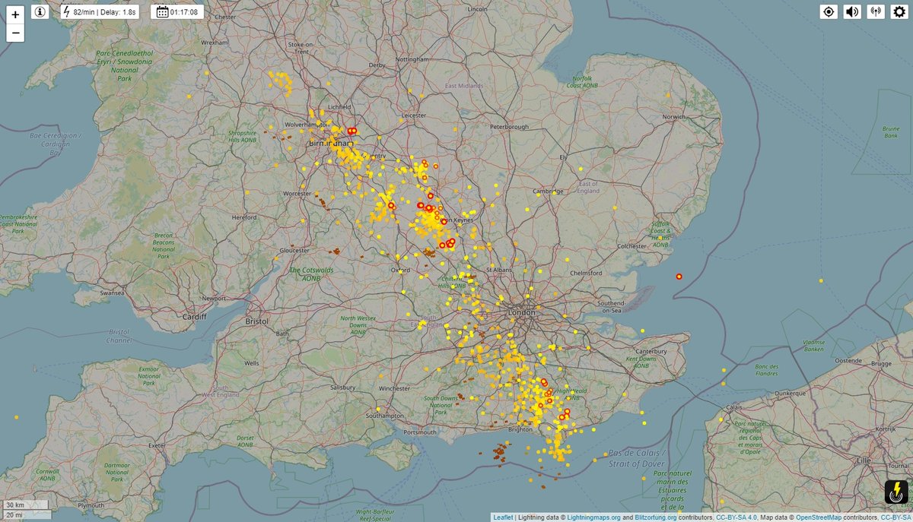This screenshot has width=913, height=522.
Task: Zoom in with the plus button
Action: pos(15,14)
